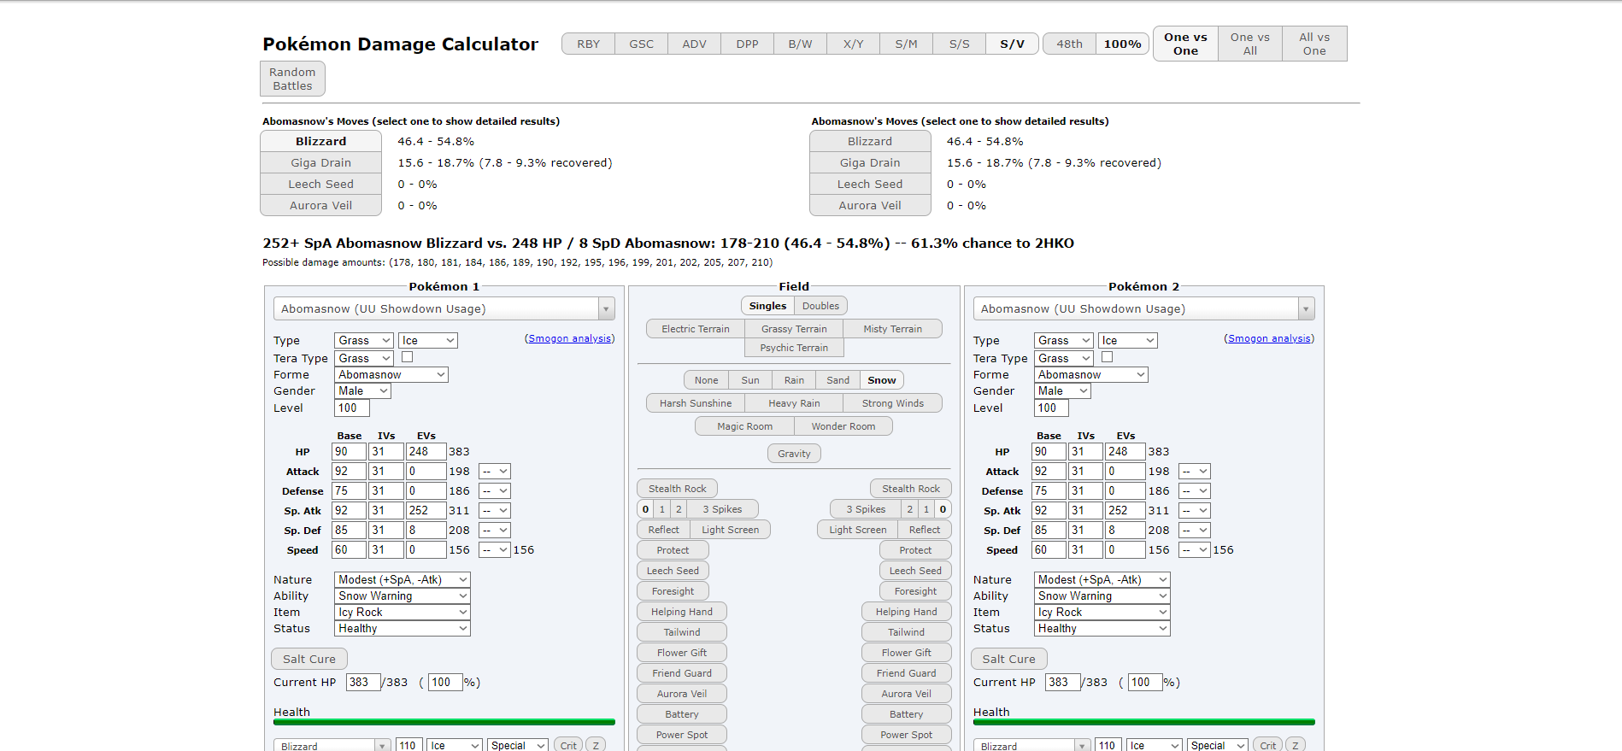Image resolution: width=1622 pixels, height=751 pixels.
Task: Open Pokémon 2 species selector dropdown
Action: tap(1143, 308)
